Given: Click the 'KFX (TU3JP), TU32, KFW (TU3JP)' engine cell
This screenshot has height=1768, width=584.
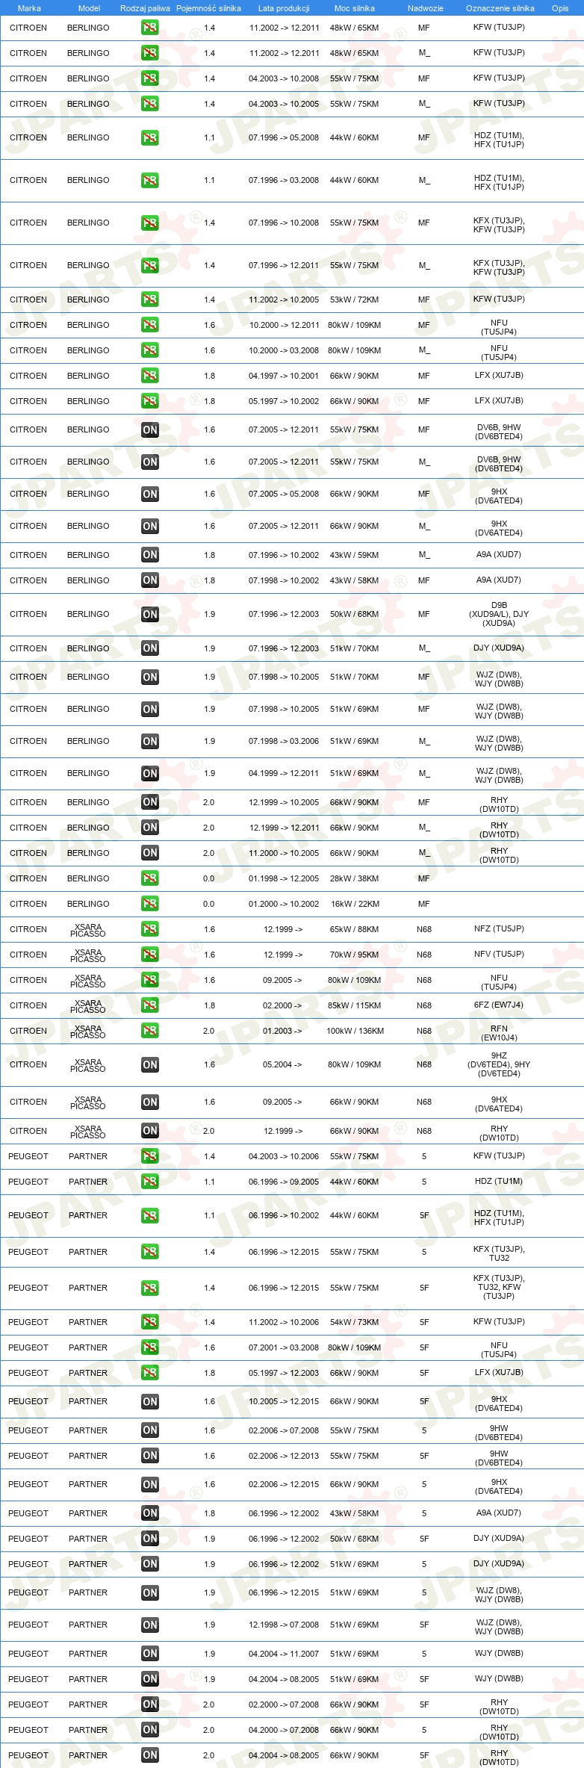Looking at the screenshot, I should coord(500,1287).
